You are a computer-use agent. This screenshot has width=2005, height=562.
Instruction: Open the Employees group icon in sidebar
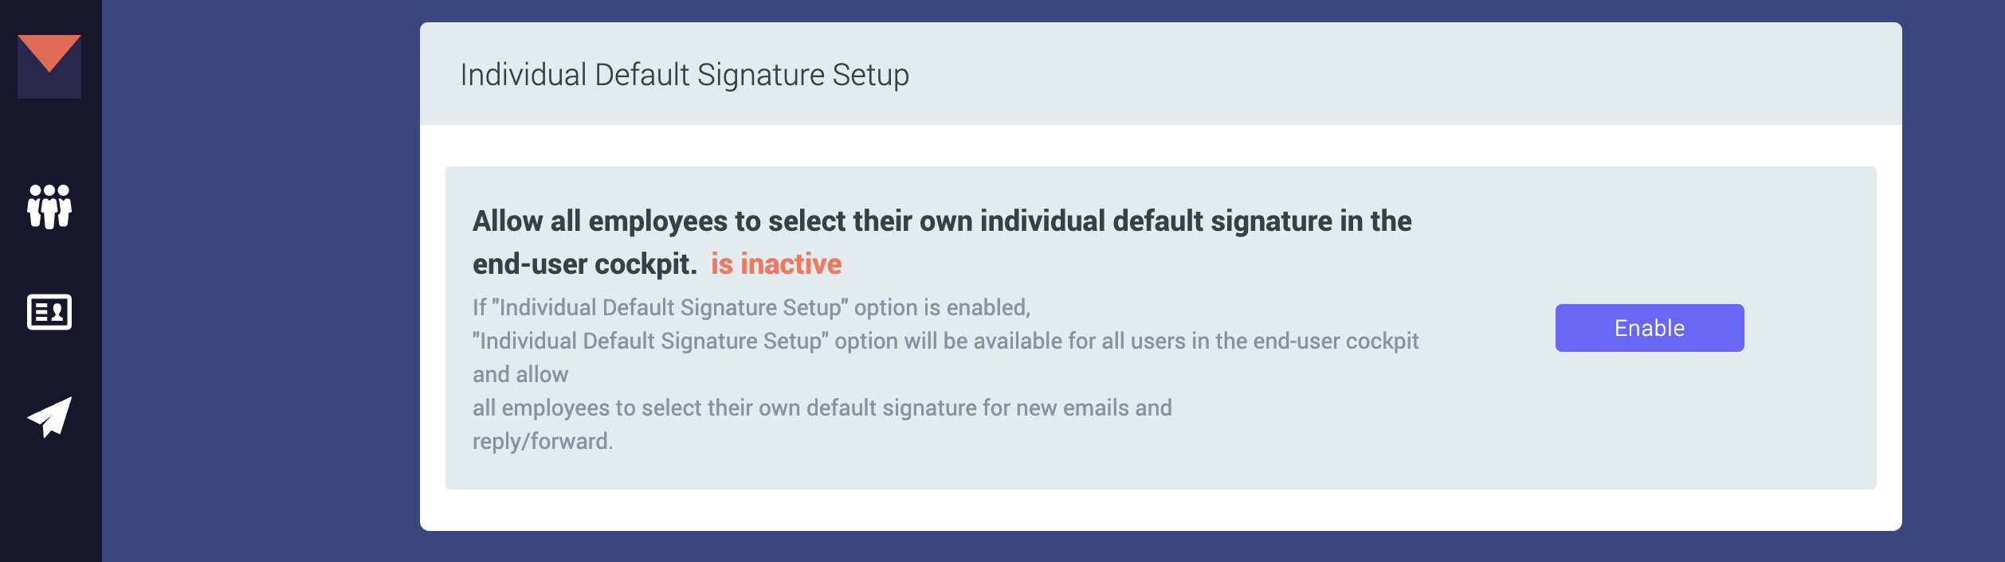49,207
